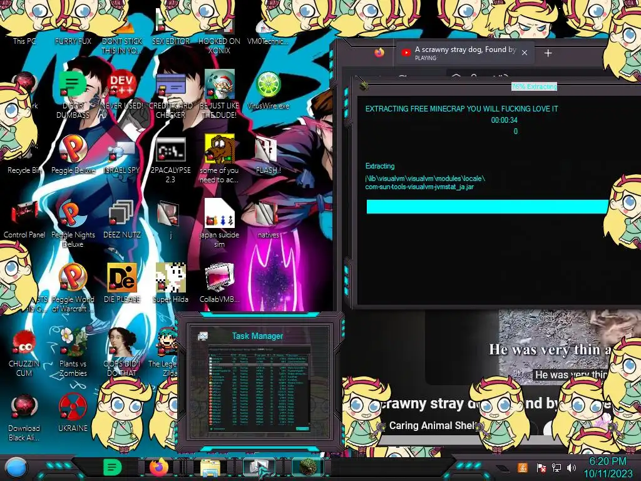Click the Firefox logo in the browser tab bar
This screenshot has width=641, height=481.
point(379,53)
